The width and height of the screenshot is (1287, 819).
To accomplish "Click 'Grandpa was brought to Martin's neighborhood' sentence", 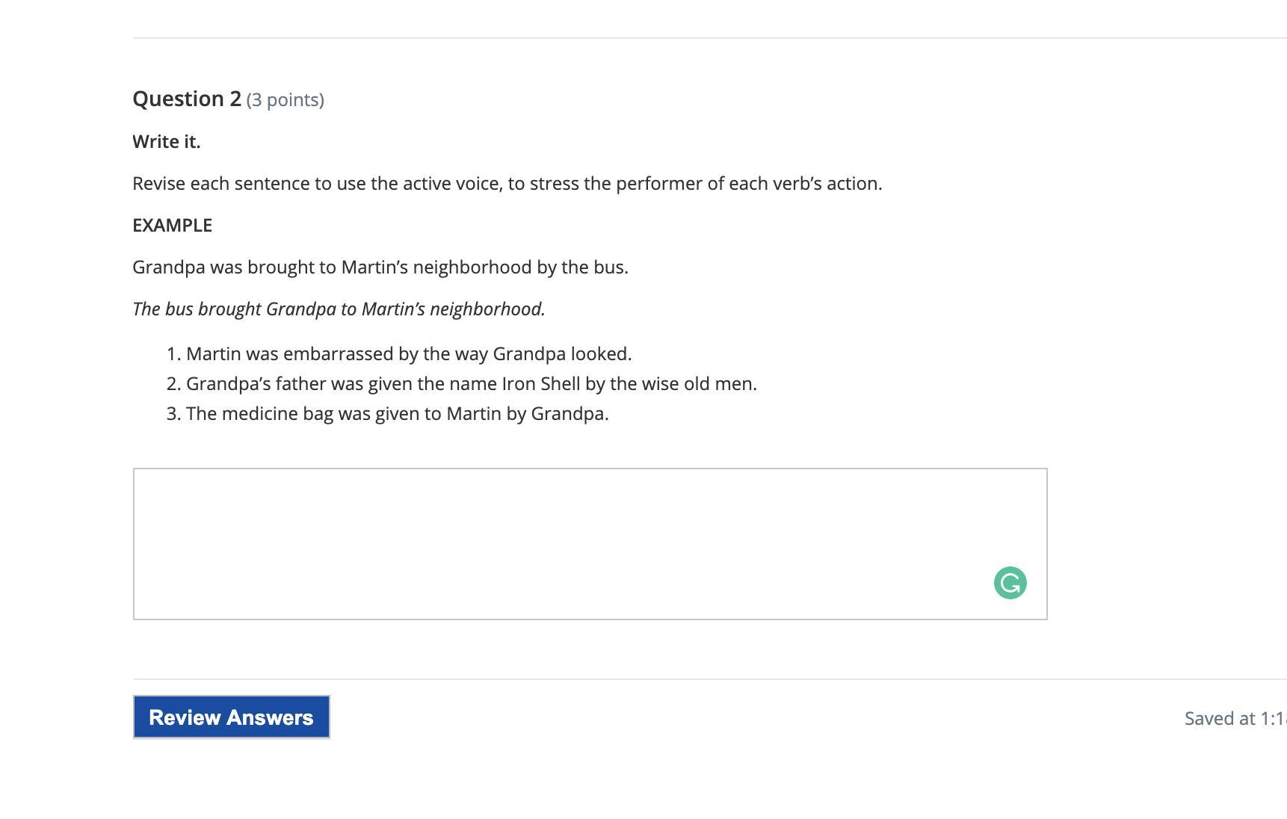I will 380,268.
